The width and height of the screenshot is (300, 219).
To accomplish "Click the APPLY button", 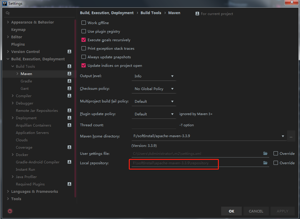I will [282, 211].
